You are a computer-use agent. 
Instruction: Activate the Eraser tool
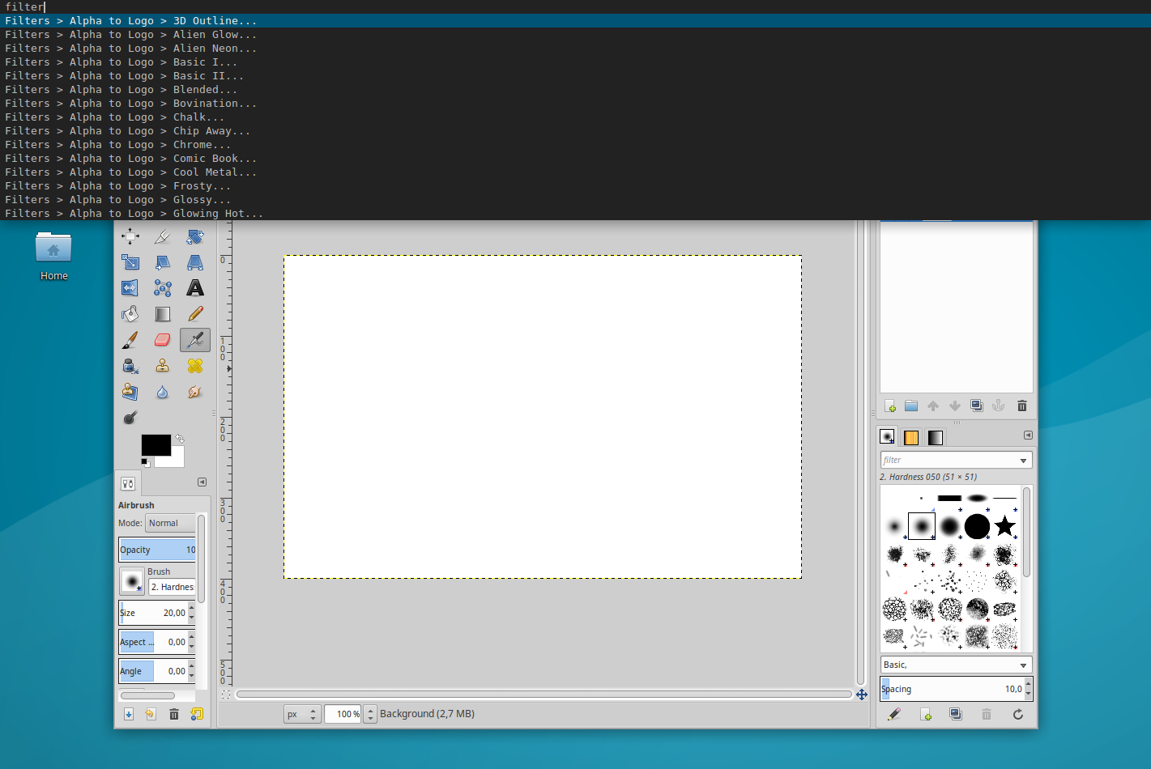point(162,340)
